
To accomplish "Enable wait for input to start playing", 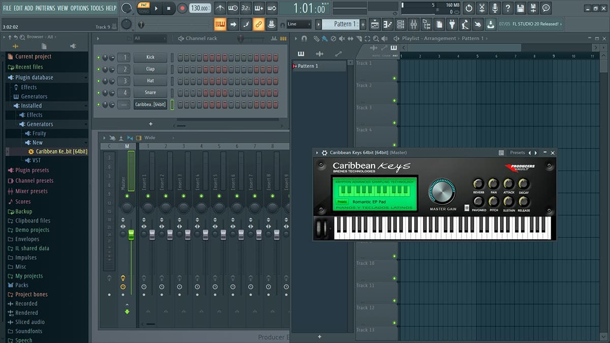I will 233,8.
